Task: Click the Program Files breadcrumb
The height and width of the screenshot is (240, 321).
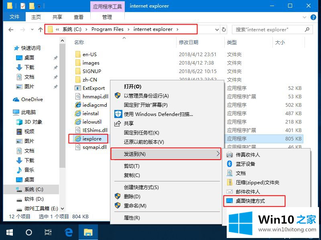Action: [x=108, y=29]
